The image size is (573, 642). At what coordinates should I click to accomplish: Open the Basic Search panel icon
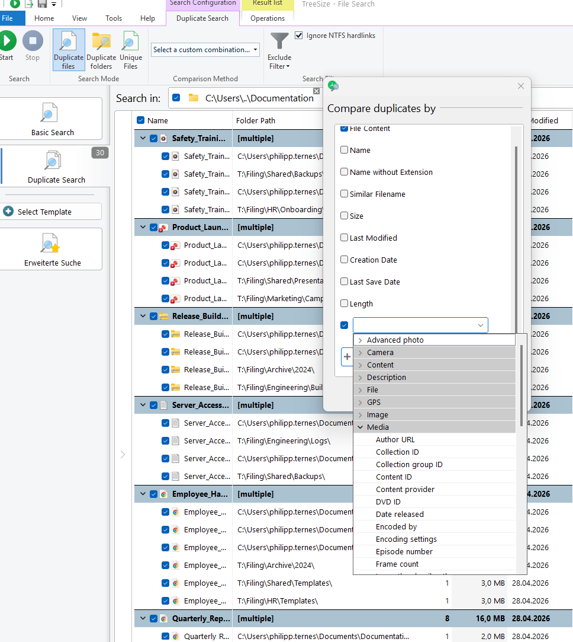coord(50,113)
